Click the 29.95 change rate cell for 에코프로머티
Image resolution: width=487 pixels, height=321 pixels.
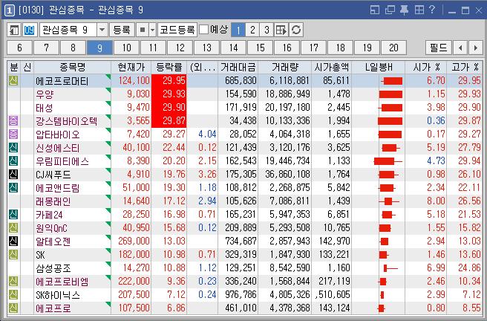click(169, 81)
